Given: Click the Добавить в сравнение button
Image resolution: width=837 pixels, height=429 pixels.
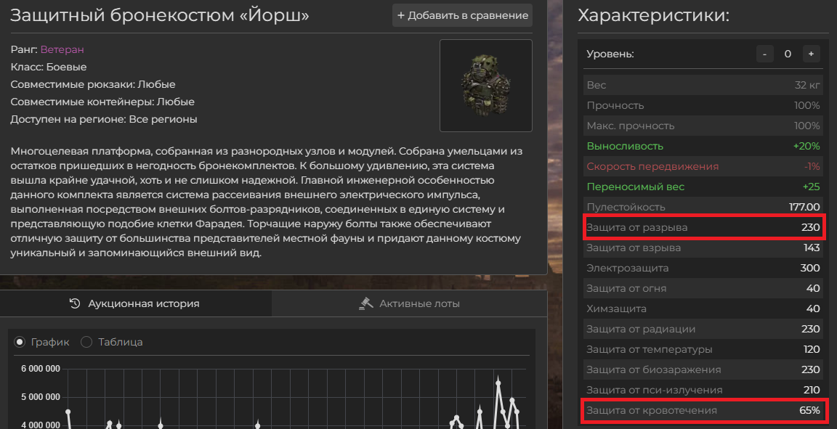Looking at the screenshot, I should 462,15.
